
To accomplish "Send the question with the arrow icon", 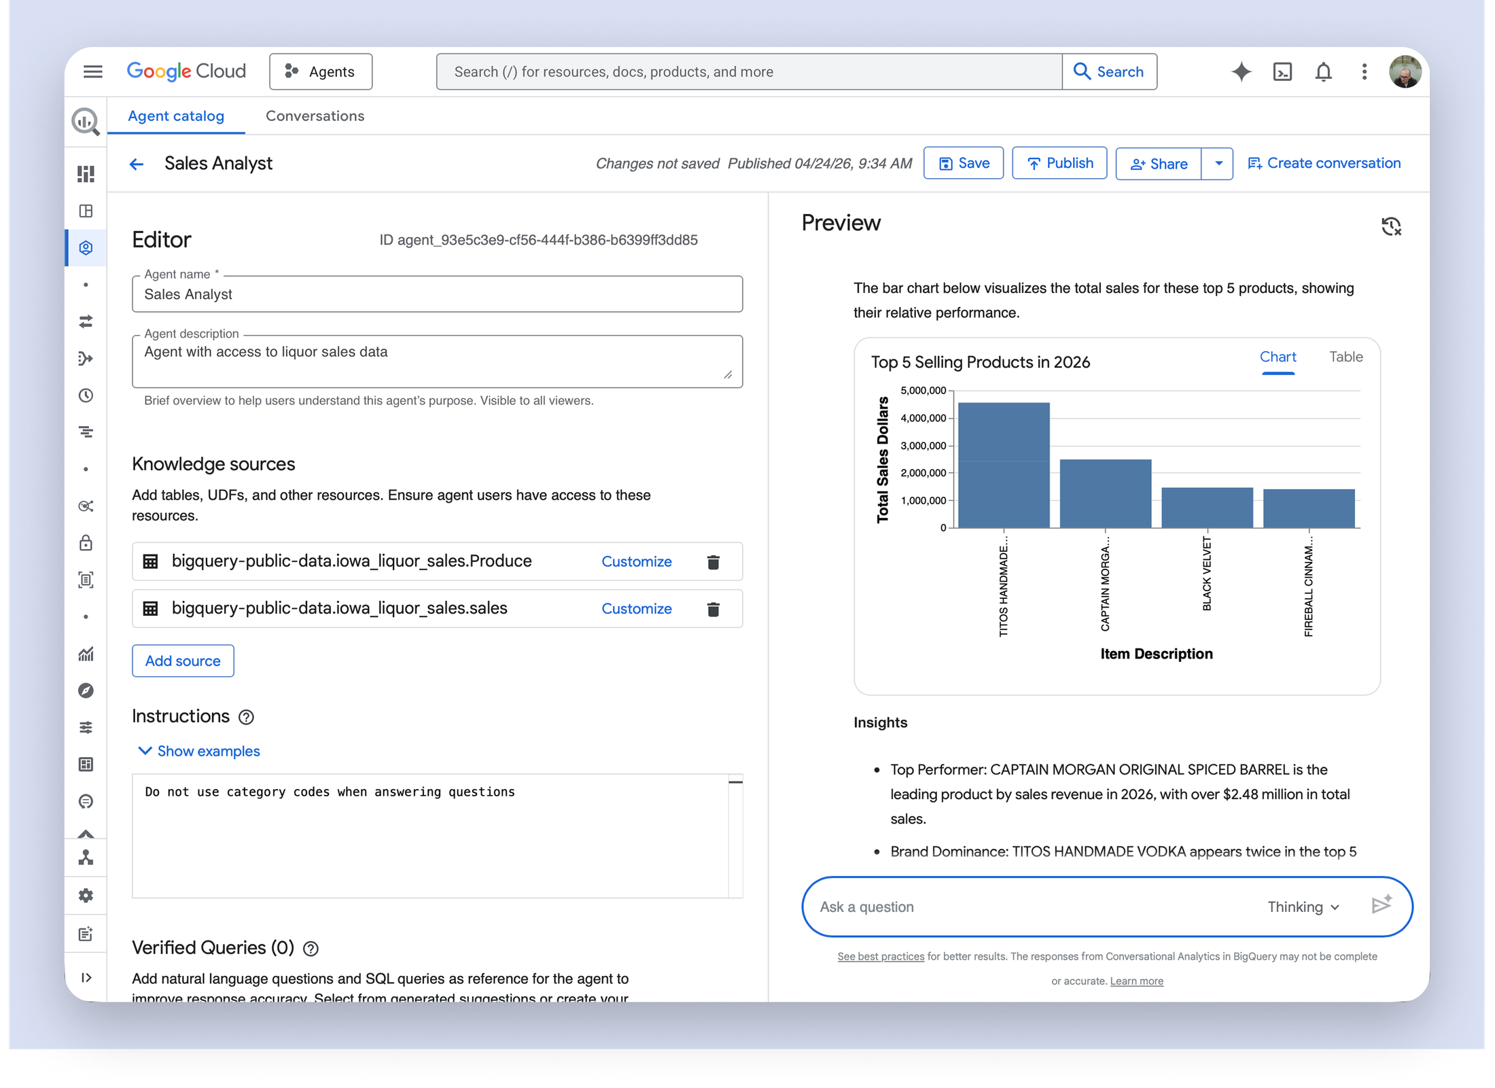I will [1381, 905].
